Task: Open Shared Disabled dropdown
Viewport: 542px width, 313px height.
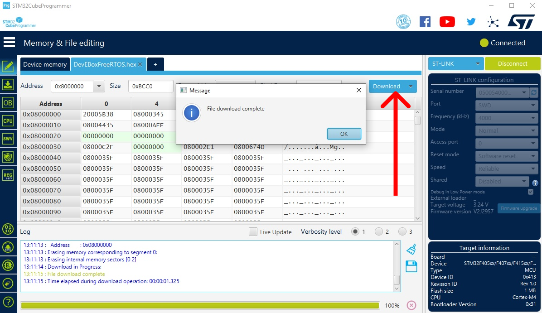Action: click(x=502, y=181)
